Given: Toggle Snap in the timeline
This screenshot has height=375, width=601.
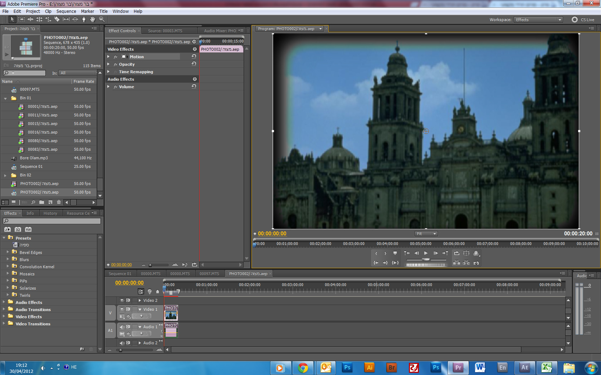Looking at the screenshot, I should pyautogui.click(x=141, y=291).
